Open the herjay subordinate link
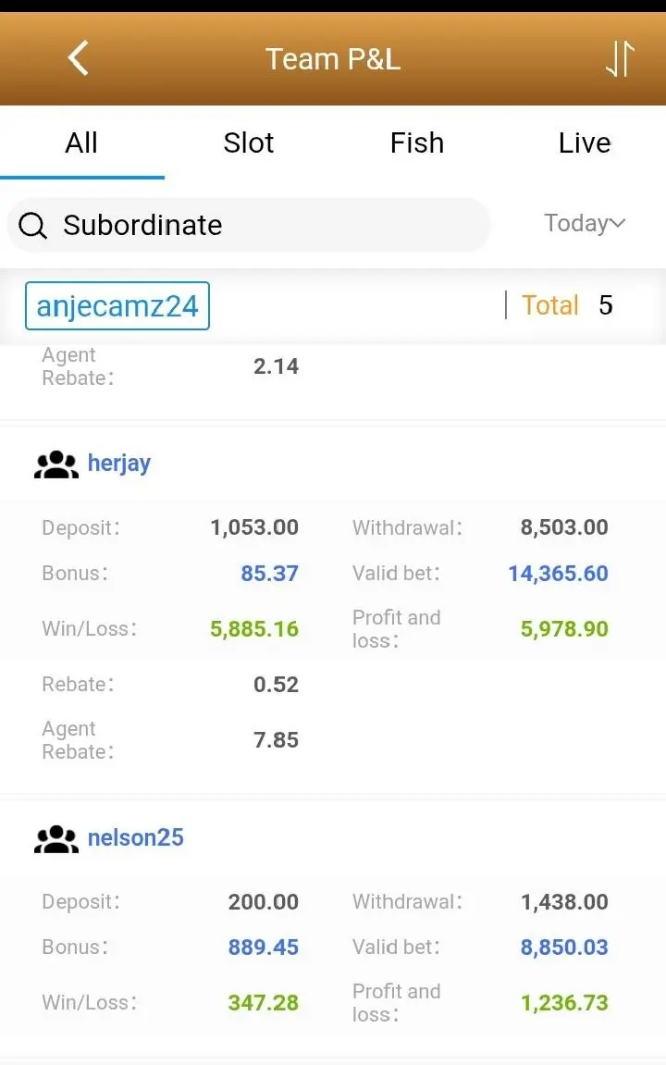This screenshot has height=1065, width=666. point(118,464)
